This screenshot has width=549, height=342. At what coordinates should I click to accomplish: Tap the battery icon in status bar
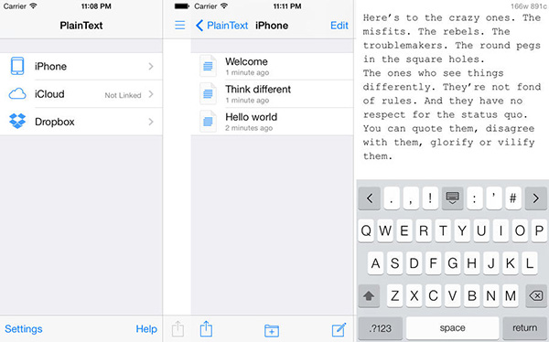click(x=182, y=6)
